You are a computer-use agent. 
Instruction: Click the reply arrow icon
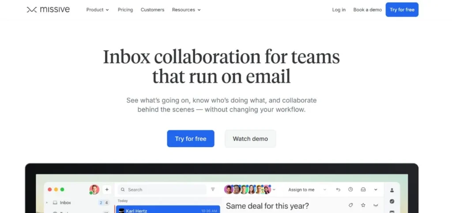click(338, 189)
